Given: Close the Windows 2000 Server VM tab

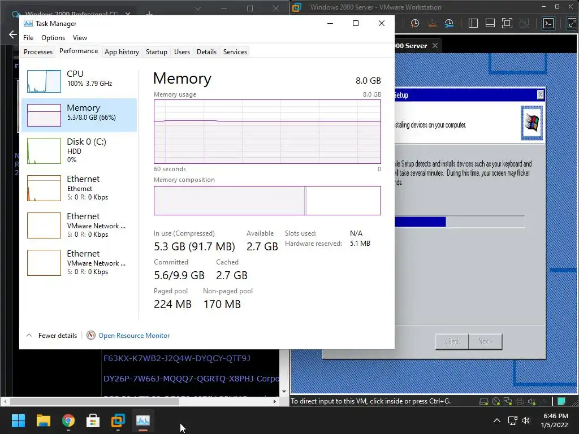Looking at the screenshot, I should [x=435, y=45].
